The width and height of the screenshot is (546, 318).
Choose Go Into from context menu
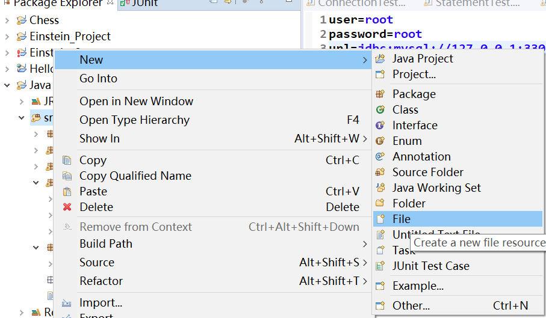click(x=213, y=79)
